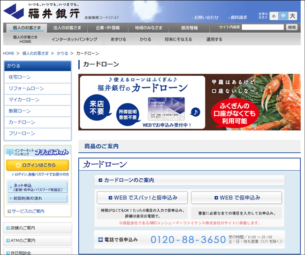The image size is (305, 255).
Task: Set font size to small (小)
Action: [274, 16]
